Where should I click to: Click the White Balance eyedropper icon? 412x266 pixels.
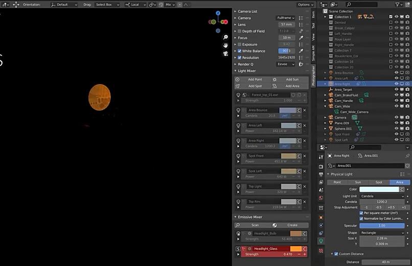(301, 51)
